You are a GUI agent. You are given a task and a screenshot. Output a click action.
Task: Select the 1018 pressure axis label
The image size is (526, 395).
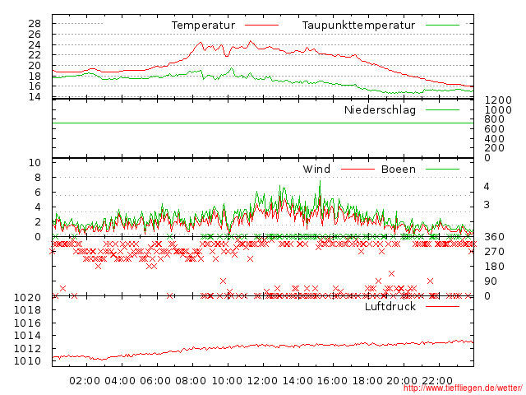27,310
